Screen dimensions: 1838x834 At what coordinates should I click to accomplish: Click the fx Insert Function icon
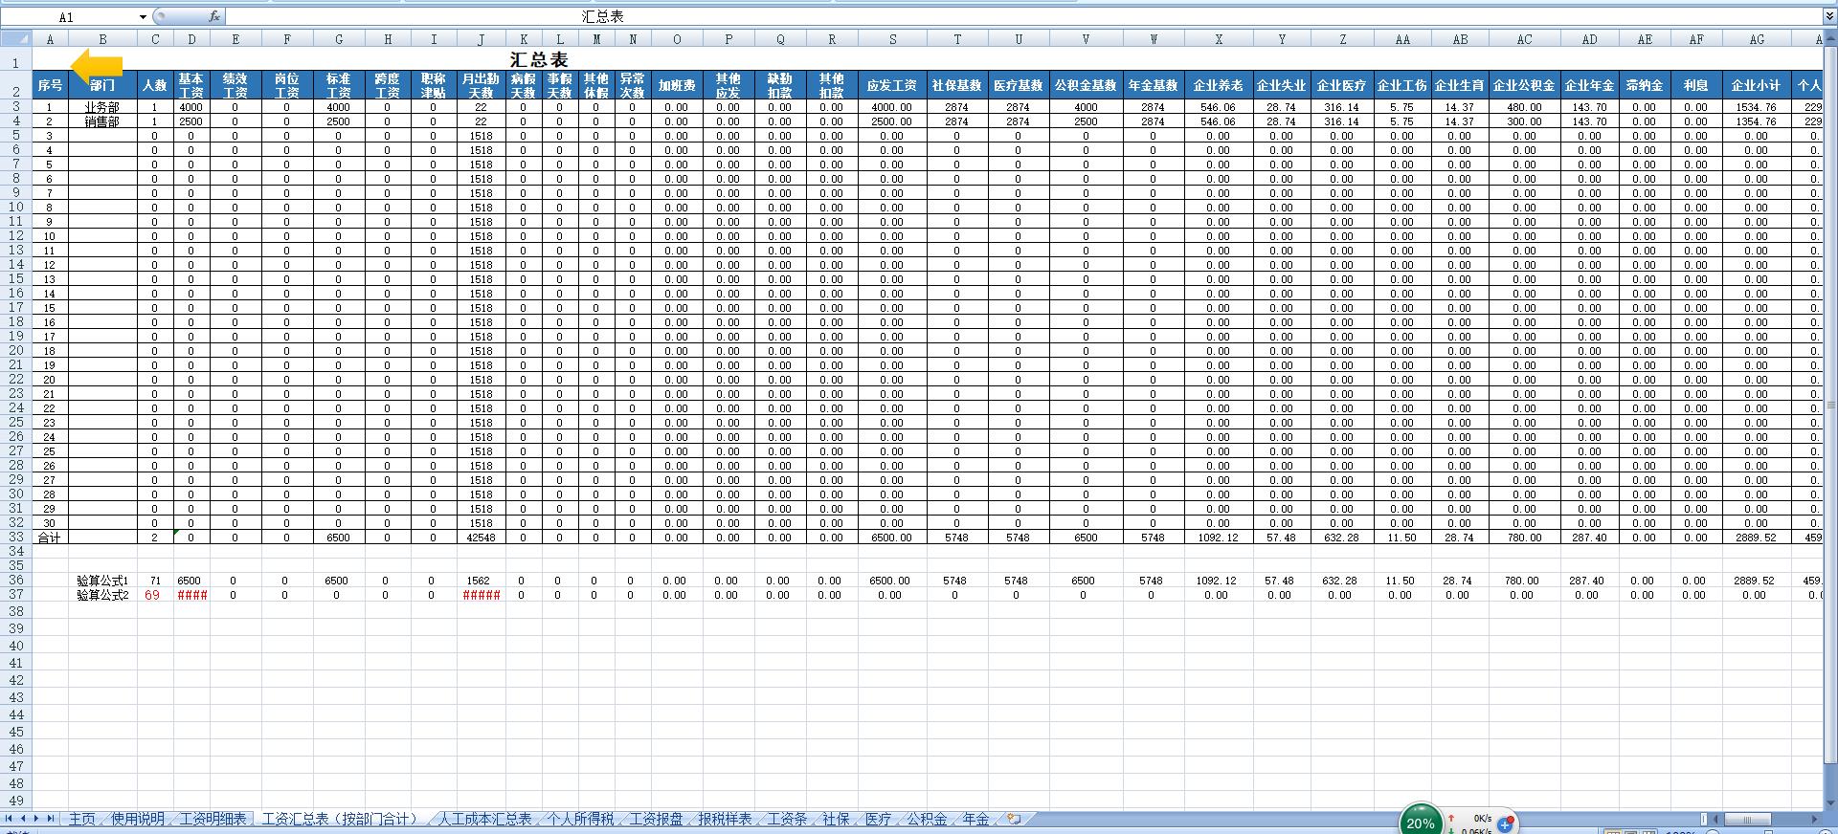[x=214, y=16]
